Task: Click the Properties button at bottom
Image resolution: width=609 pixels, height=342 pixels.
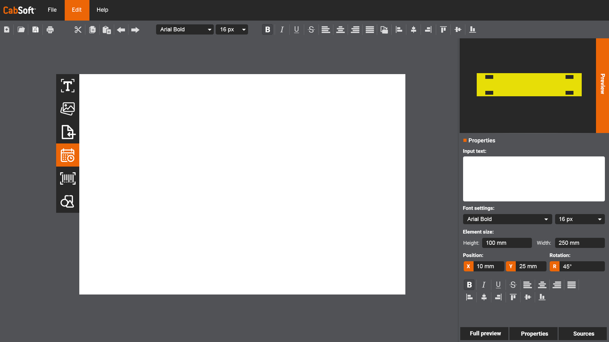Action: tap(534, 333)
